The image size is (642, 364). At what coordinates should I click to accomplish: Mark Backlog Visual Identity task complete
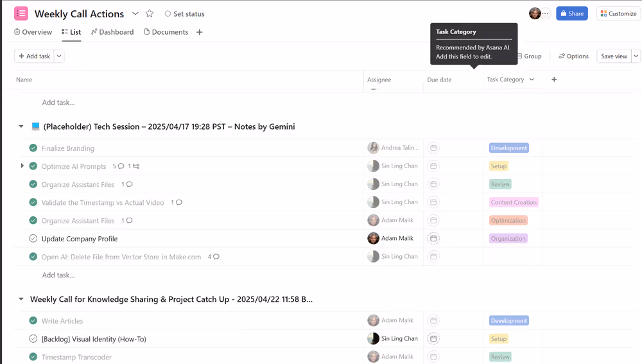point(33,338)
